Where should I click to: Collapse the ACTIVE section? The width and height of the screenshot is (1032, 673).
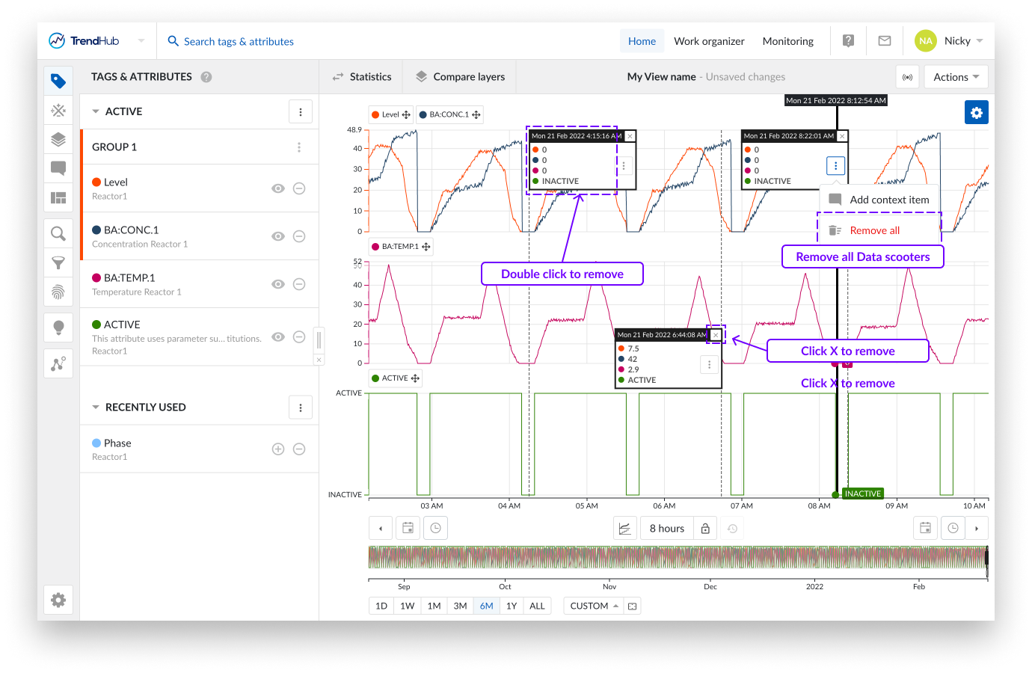point(96,111)
